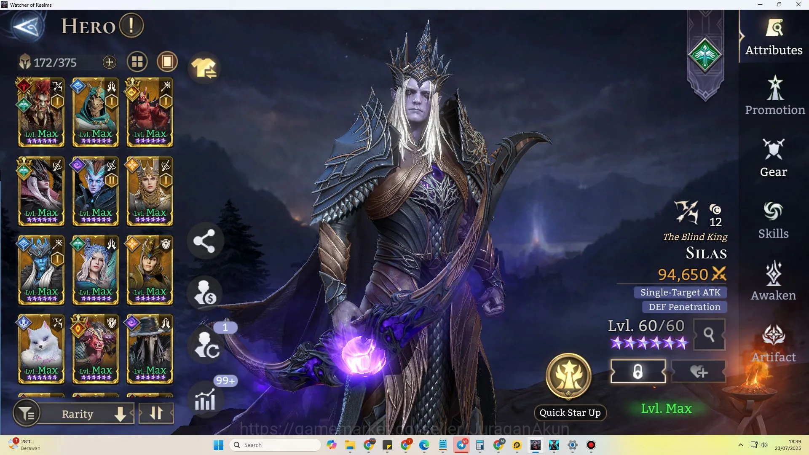This screenshot has height=455, width=809.
Task: Toggle the hero lock button
Action: [x=638, y=372]
